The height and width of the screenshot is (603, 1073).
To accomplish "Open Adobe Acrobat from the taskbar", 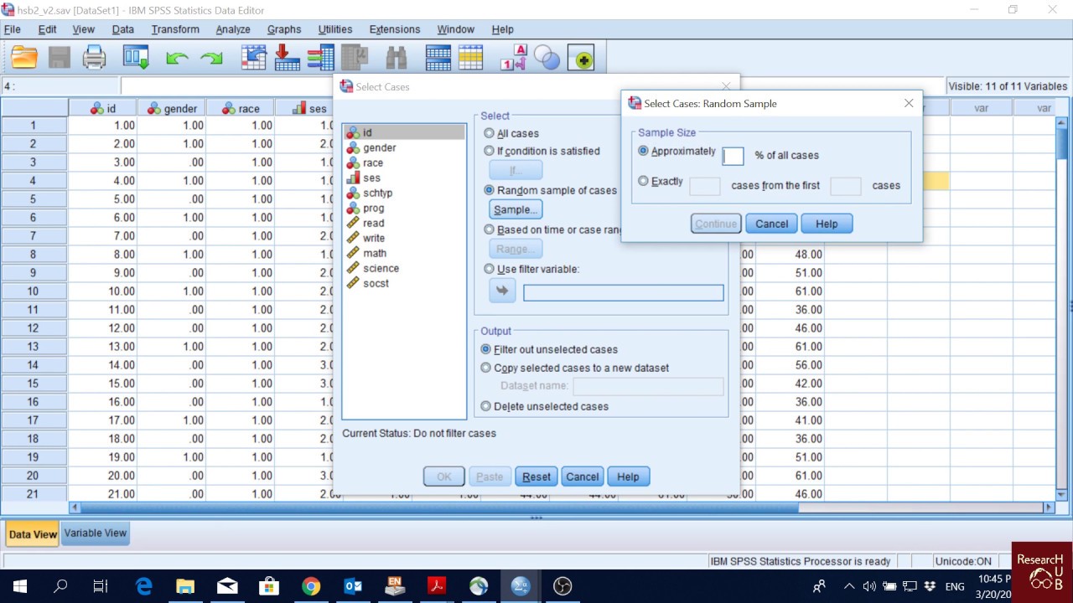I will click(x=437, y=586).
